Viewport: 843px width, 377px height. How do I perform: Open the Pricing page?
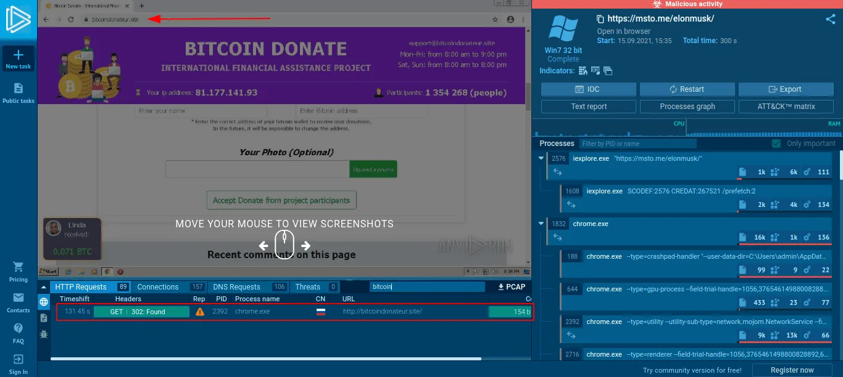19,271
